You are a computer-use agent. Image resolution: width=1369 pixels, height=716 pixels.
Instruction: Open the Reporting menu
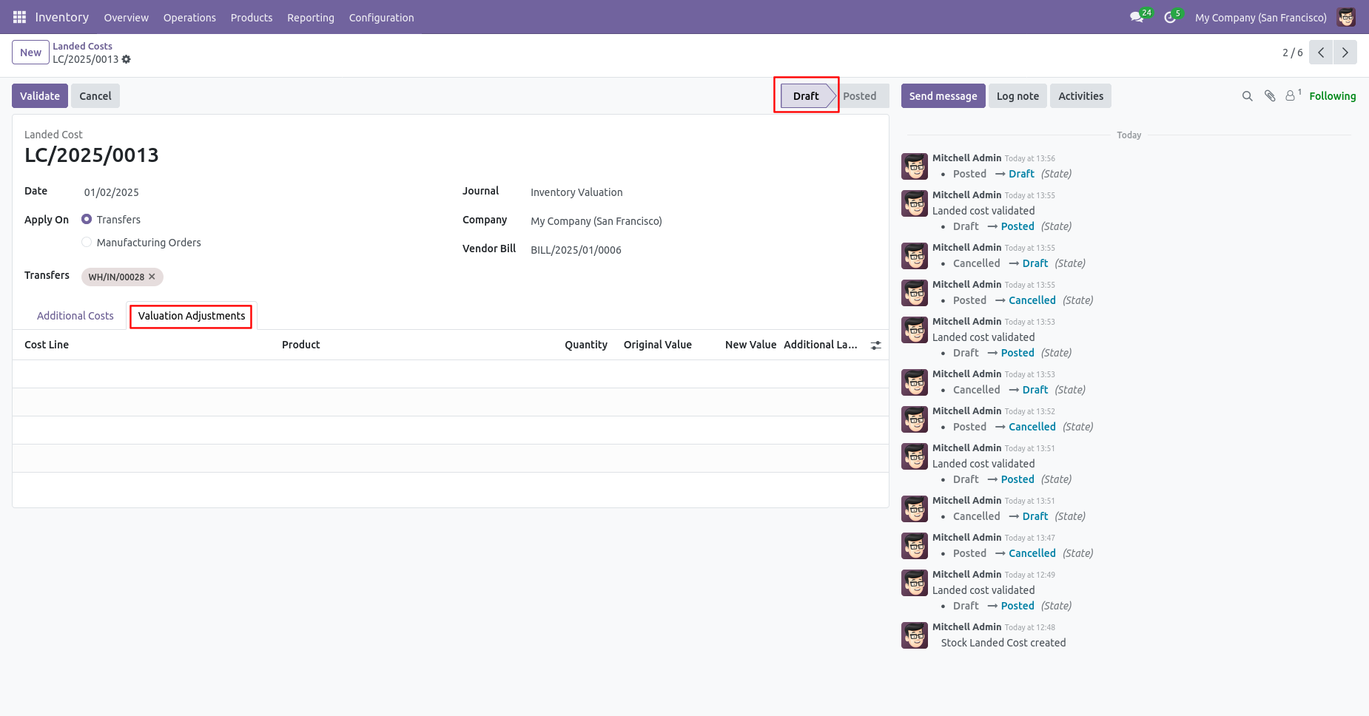pos(311,17)
